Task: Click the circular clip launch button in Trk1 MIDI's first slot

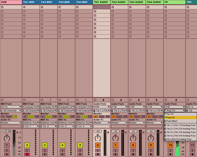Action: (x=25, y=7)
